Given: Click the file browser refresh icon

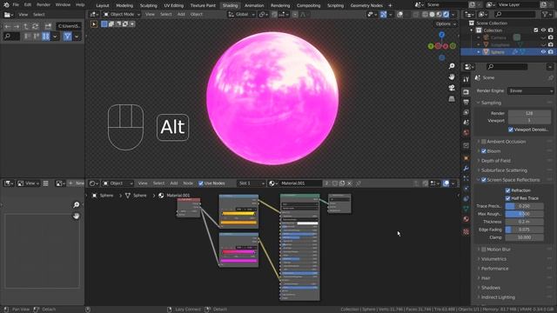Looking at the screenshot, I should (x=35, y=26).
